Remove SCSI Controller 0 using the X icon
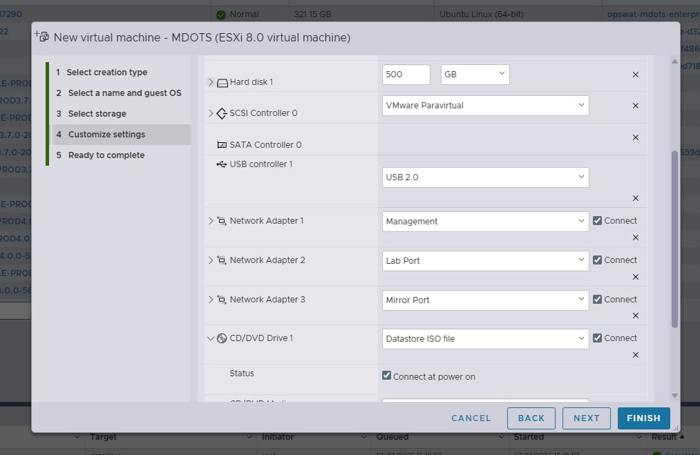 pos(635,106)
